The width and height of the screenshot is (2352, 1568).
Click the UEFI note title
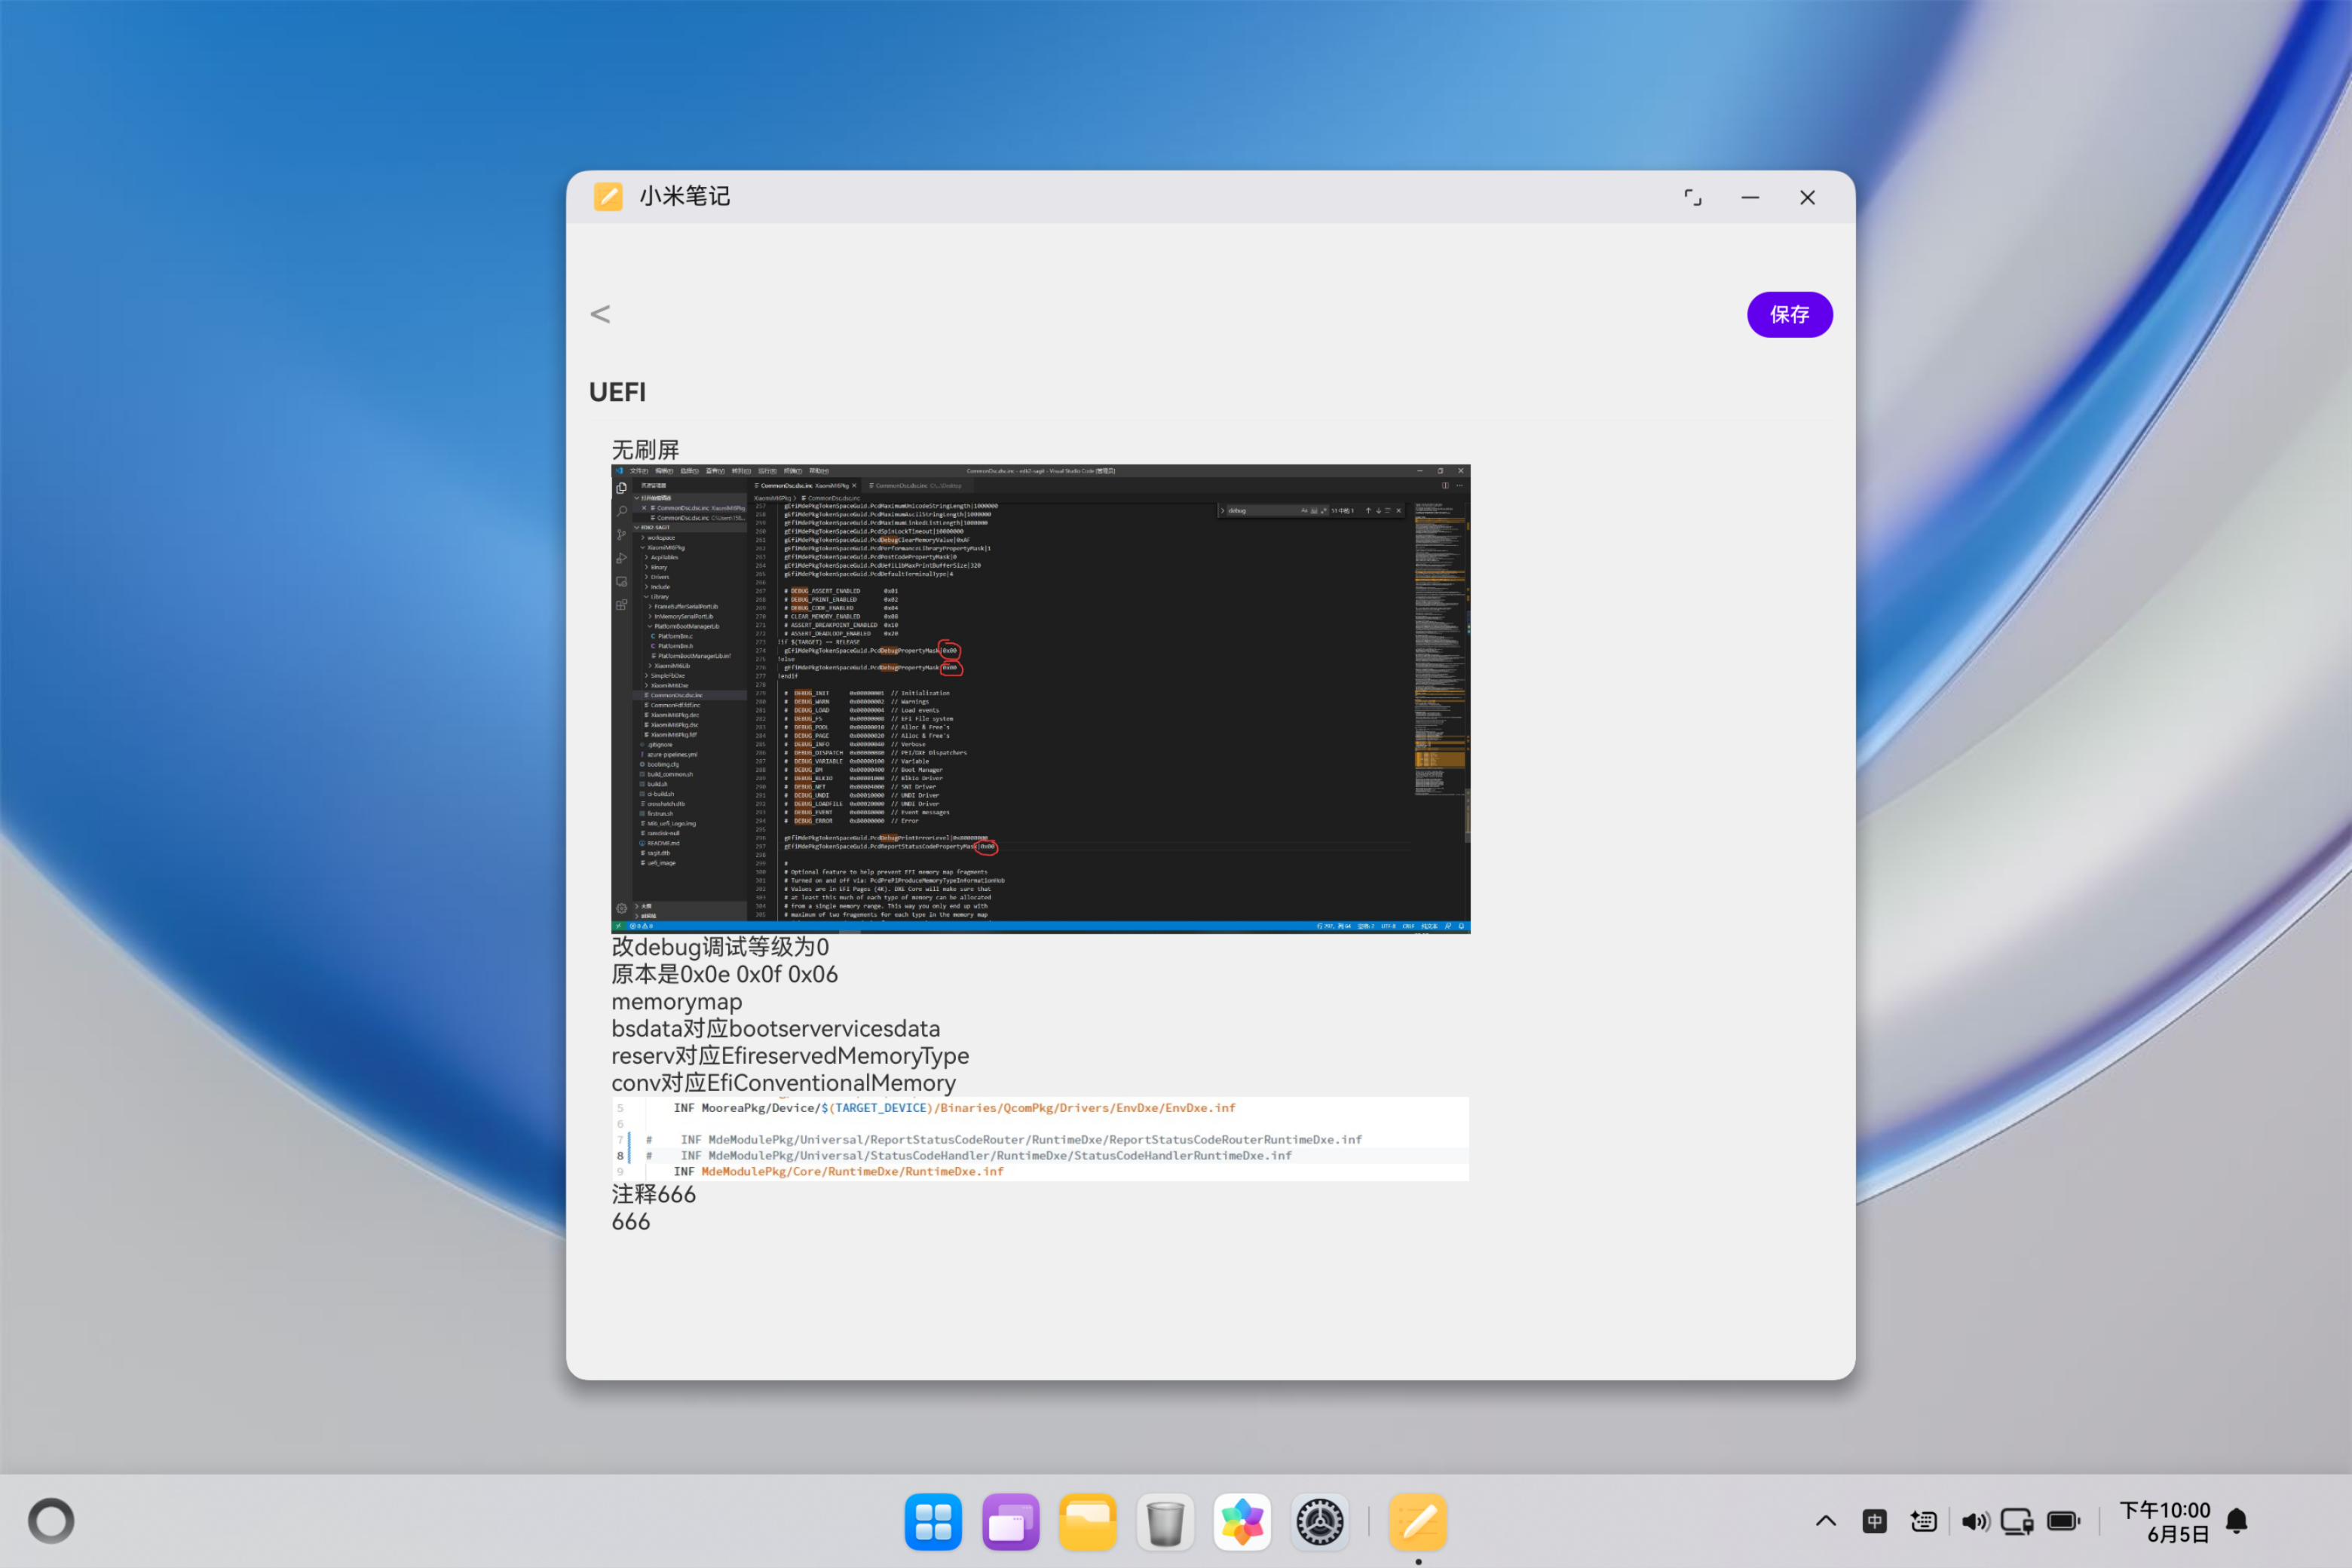[x=617, y=392]
